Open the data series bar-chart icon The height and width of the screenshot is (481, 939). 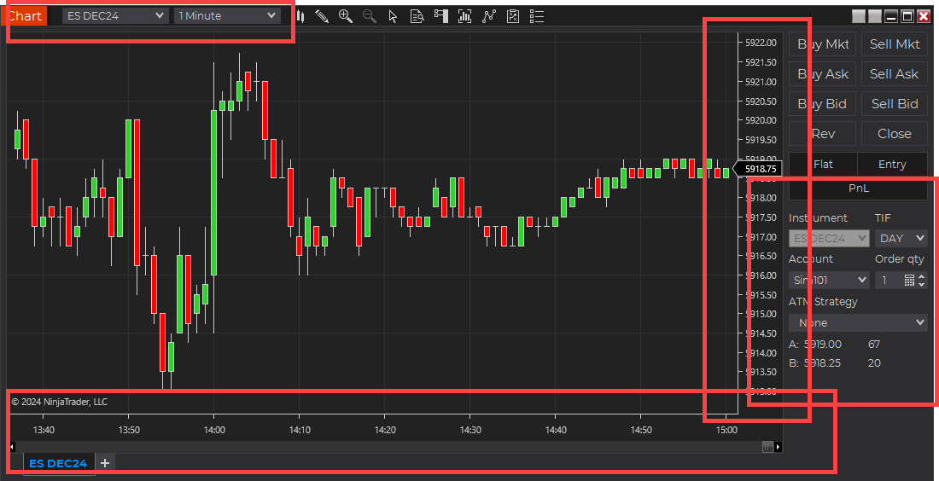coord(464,16)
